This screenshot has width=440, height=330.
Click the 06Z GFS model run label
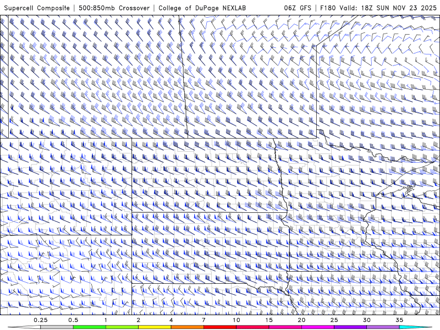click(x=298, y=8)
